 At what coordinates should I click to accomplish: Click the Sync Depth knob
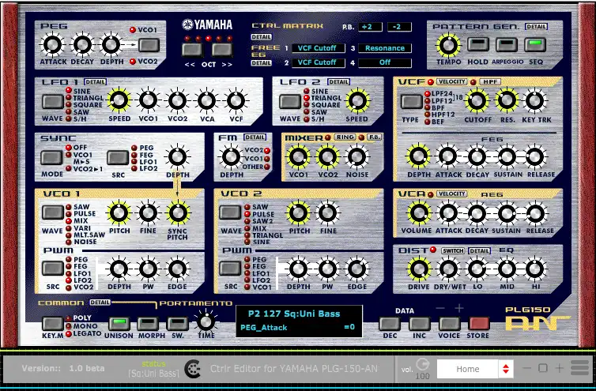click(x=178, y=156)
